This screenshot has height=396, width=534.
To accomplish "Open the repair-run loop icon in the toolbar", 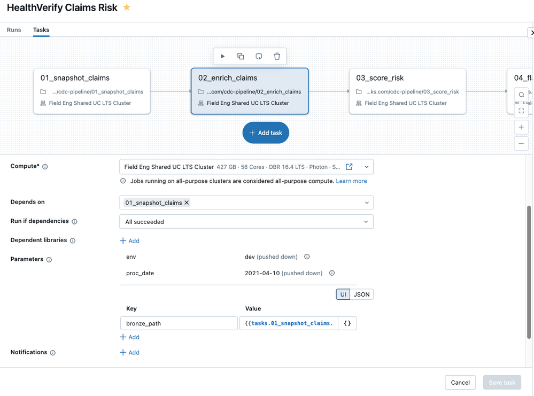I will pyautogui.click(x=259, y=56).
